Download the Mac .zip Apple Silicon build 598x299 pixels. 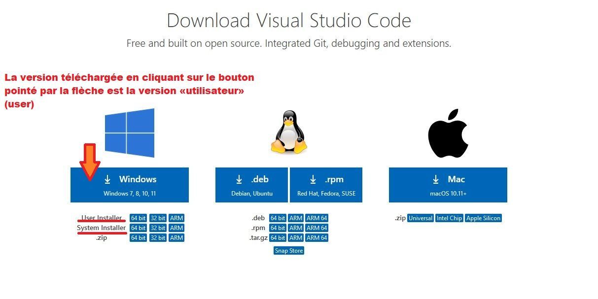tap(483, 218)
